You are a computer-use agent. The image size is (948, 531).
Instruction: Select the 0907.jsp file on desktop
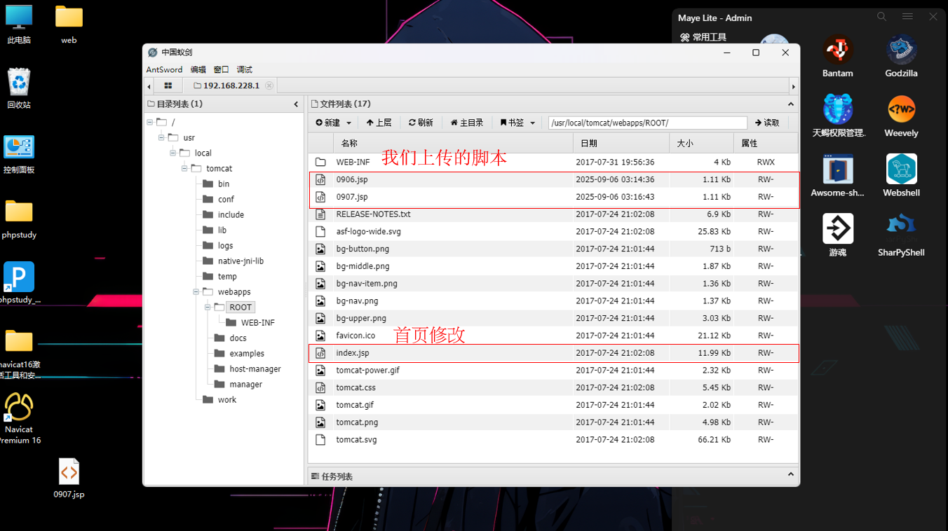[x=69, y=478]
